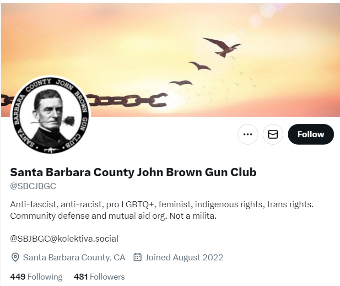This screenshot has width=340, height=286.
Task: Select the @SBCJBGC handle text
Action: click(33, 186)
